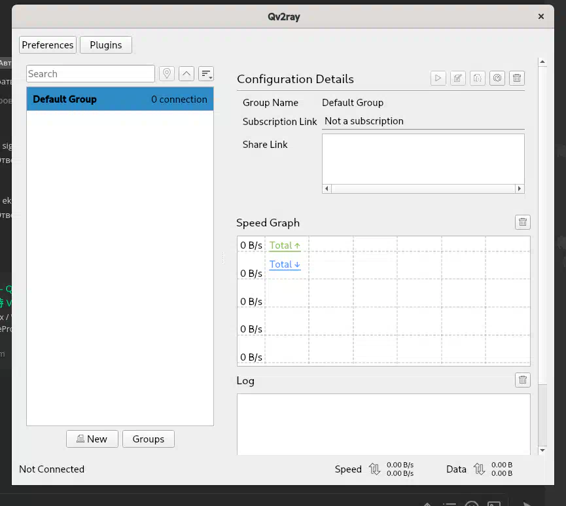Click the Default Group name value
Screen dimensions: 566x506
coord(353,103)
